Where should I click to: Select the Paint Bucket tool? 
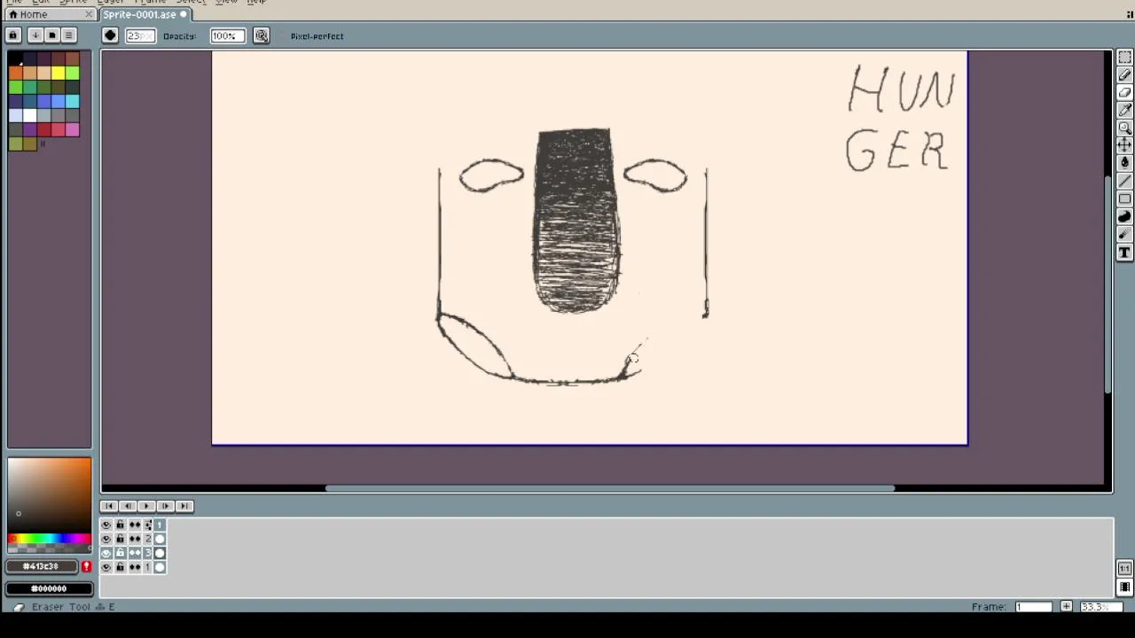coord(1124,163)
